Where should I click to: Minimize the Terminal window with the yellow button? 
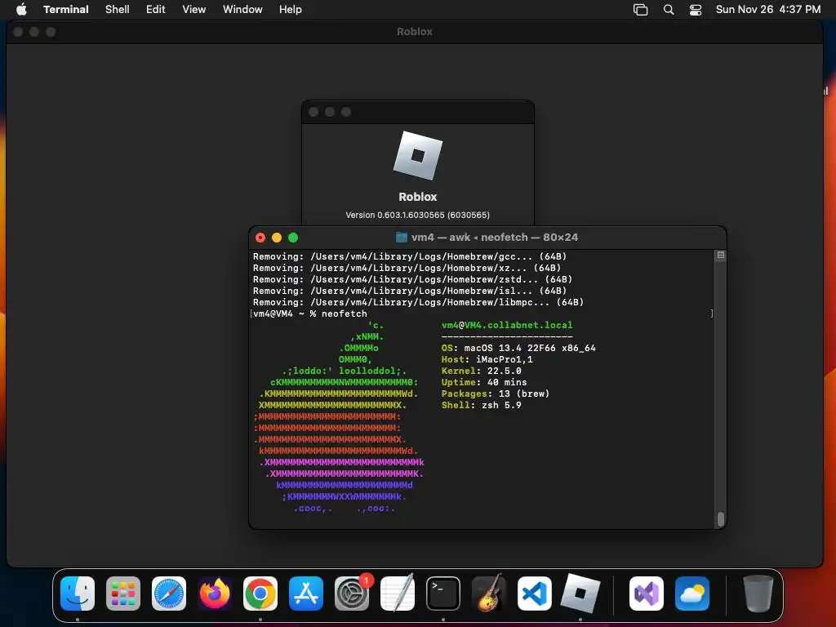click(277, 238)
